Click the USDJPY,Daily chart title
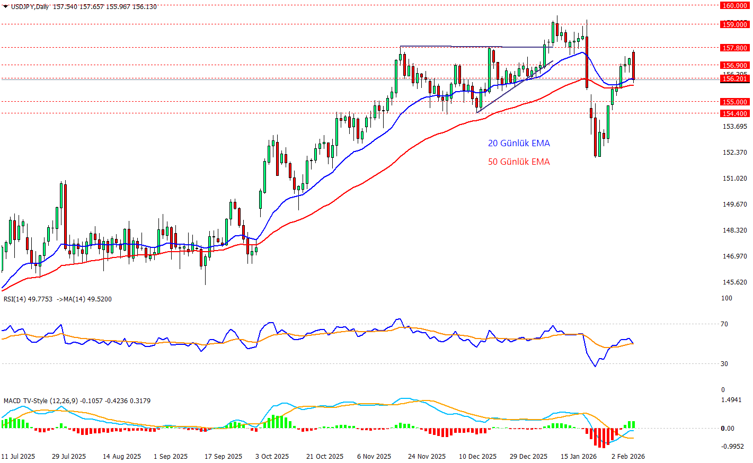The width and height of the screenshot is (753, 463). click(x=30, y=7)
